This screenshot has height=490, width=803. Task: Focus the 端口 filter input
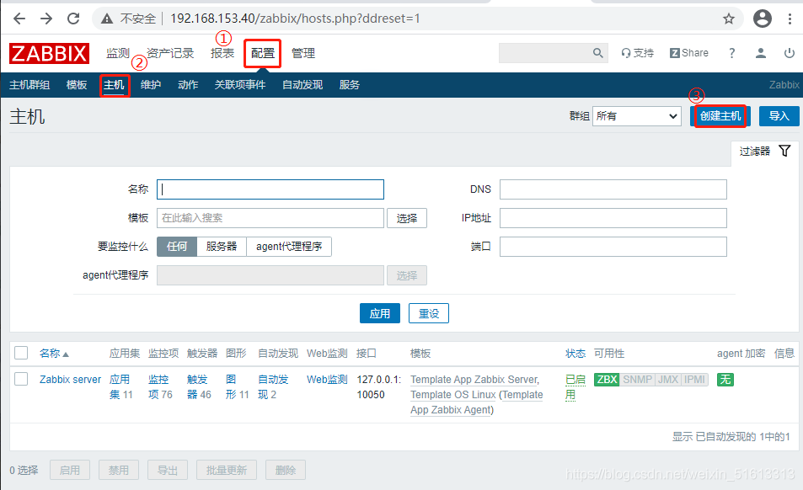[x=613, y=247]
